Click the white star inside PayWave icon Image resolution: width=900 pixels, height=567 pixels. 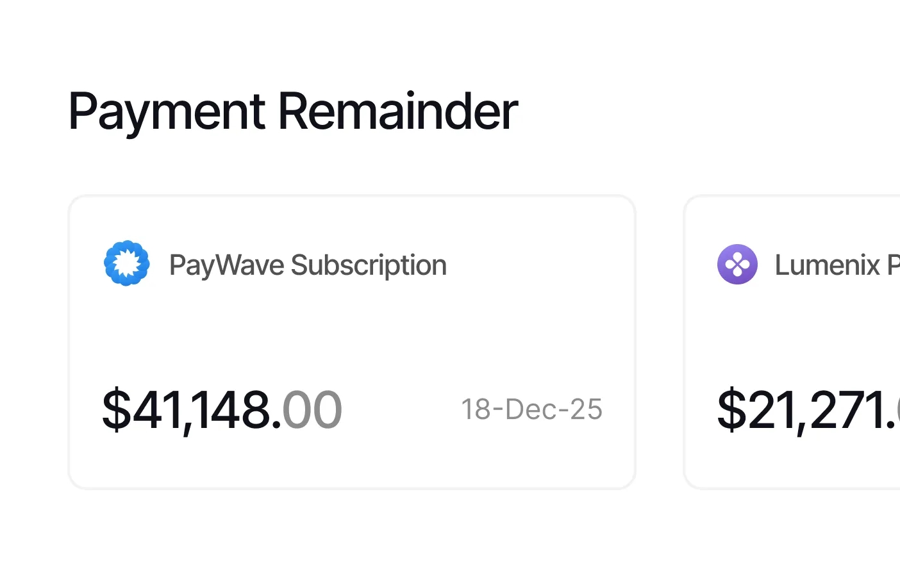[x=127, y=263]
